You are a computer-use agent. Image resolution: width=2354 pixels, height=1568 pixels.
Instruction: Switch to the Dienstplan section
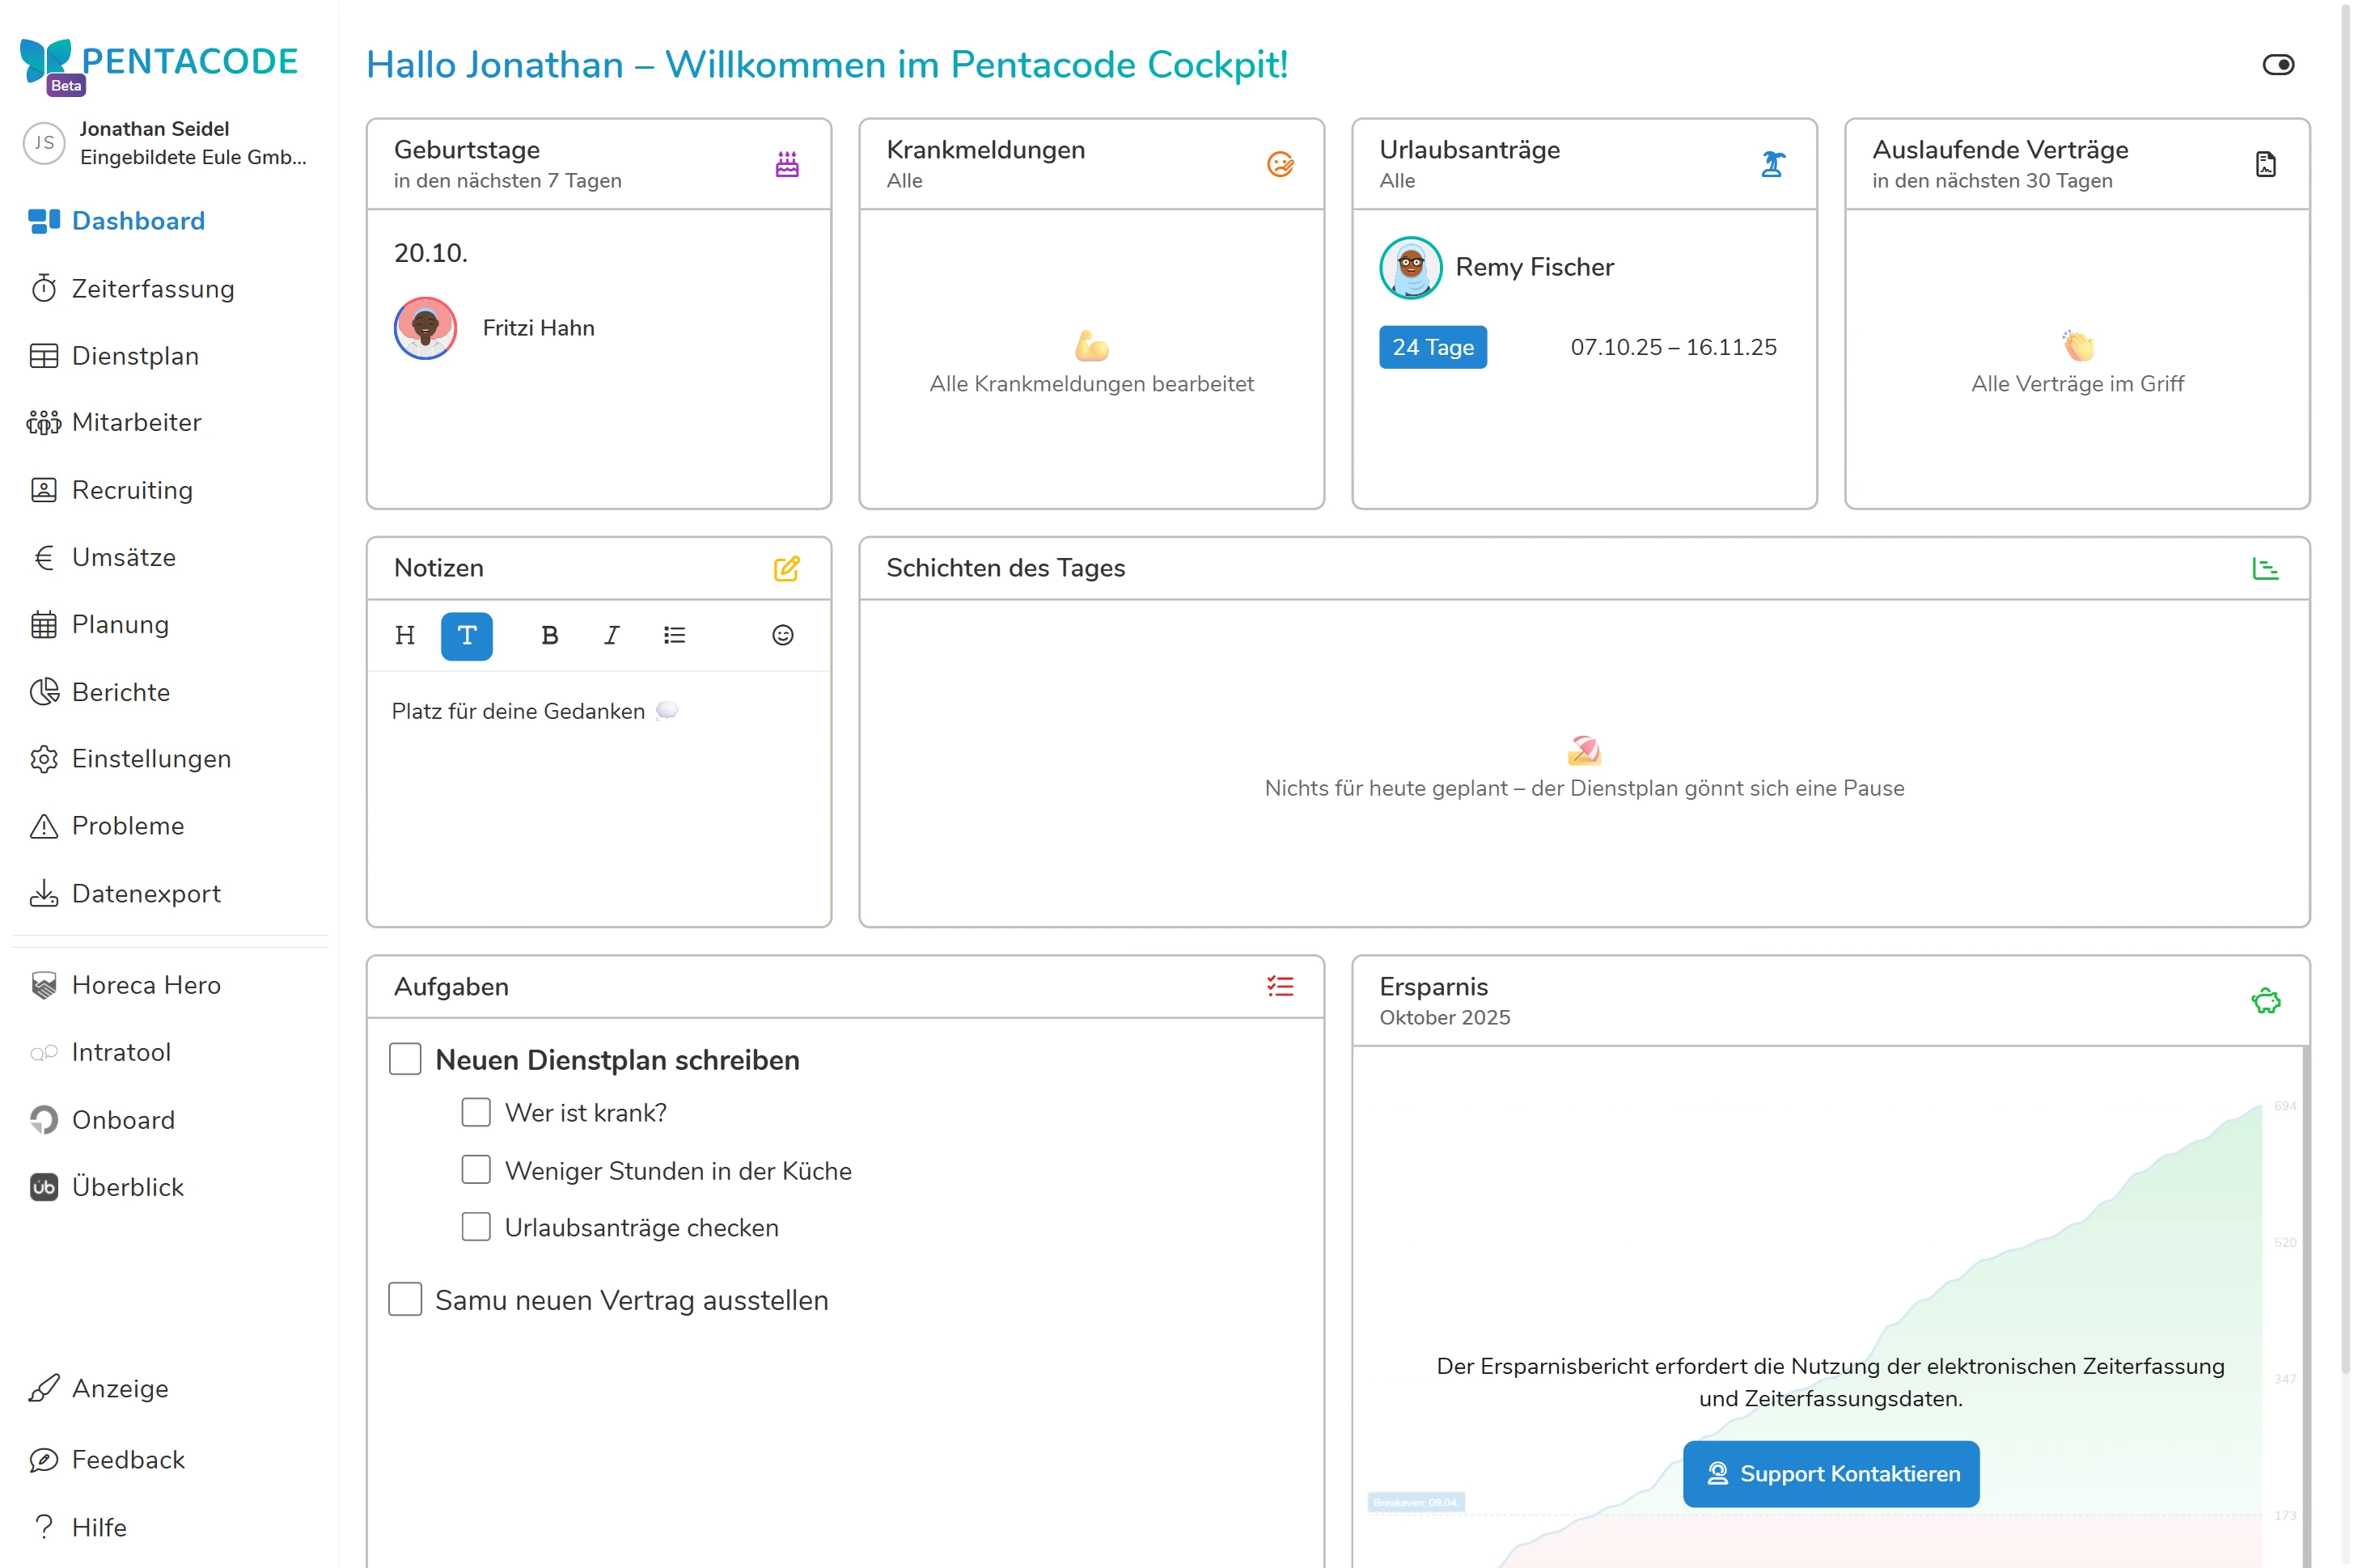[x=136, y=356]
